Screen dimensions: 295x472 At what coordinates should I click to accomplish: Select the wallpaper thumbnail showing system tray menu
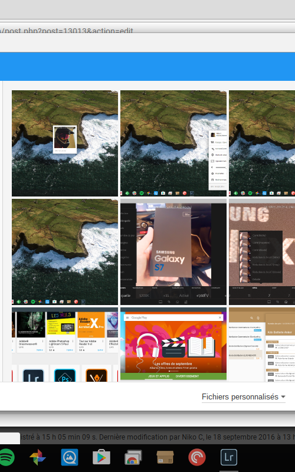click(x=173, y=143)
